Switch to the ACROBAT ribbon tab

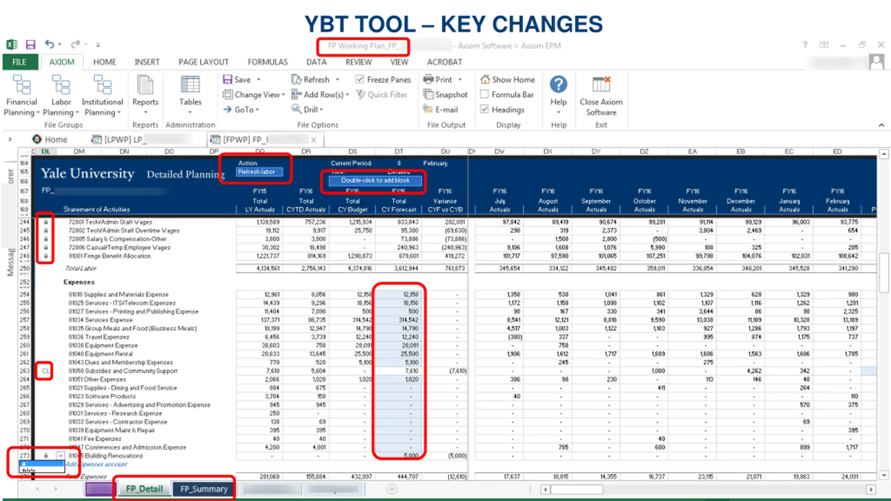444,62
